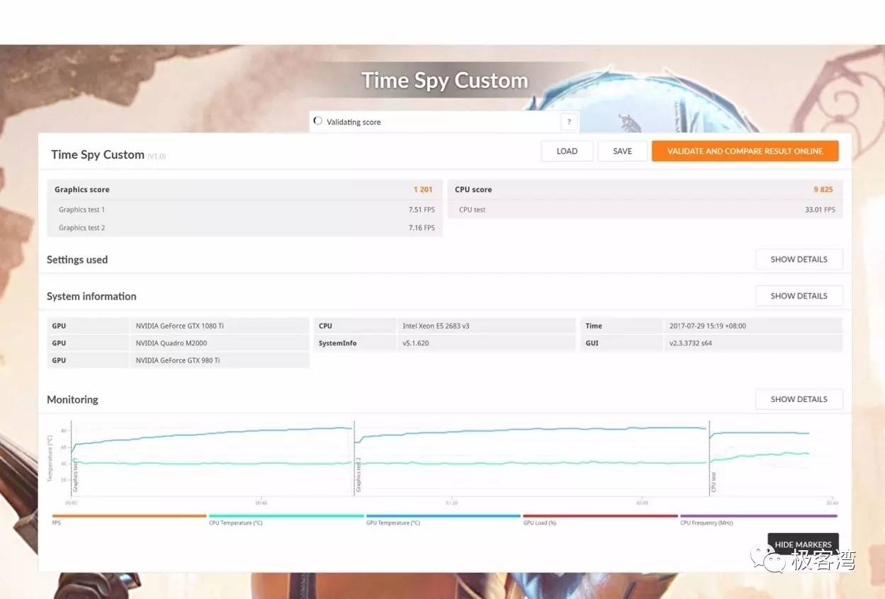The width and height of the screenshot is (885, 599).
Task: Click Intel Xeon E5 2683 v3 value
Action: 436,326
